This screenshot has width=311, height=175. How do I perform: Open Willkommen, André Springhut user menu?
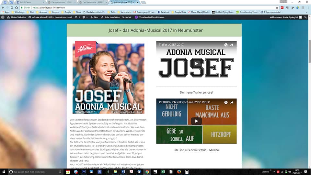286,17
